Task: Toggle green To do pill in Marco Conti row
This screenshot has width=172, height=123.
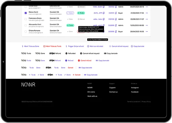Action: tap(81, 13)
